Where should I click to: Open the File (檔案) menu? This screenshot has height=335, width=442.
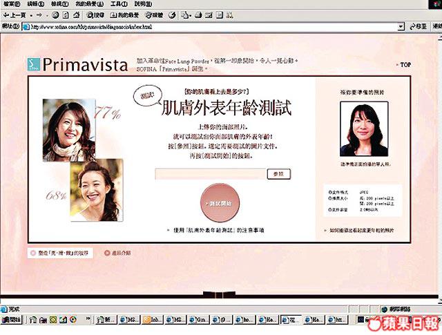pyautogui.click(x=11, y=3)
